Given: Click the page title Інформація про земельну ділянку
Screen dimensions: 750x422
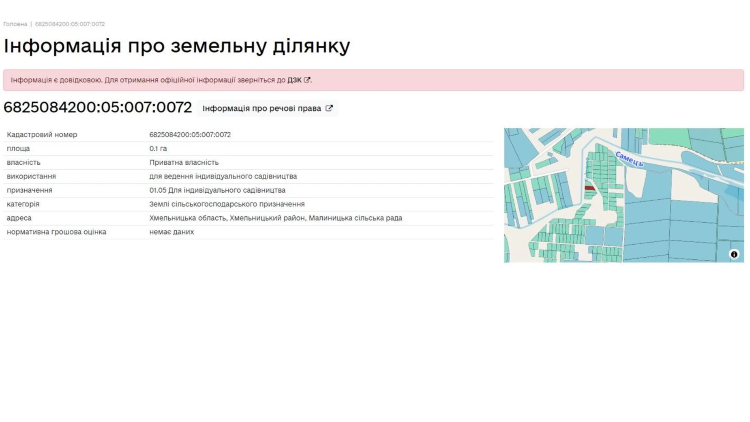Looking at the screenshot, I should [177, 46].
